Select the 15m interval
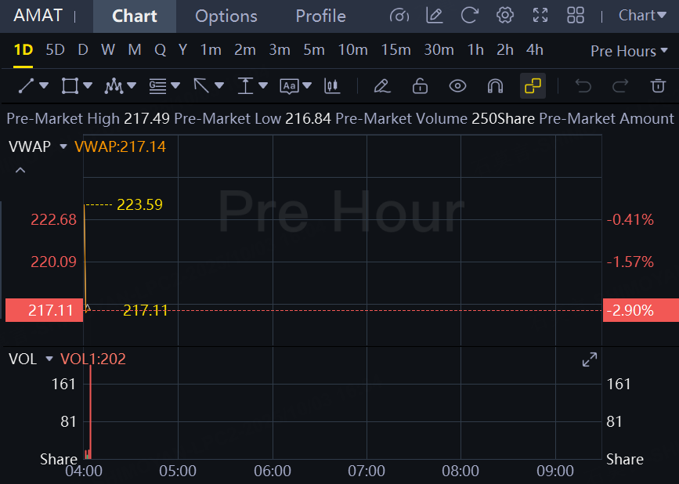 click(395, 50)
